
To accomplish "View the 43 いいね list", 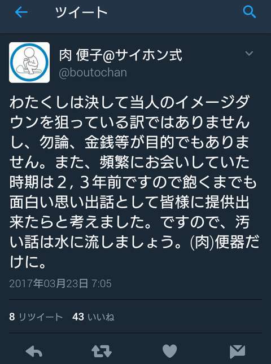I will tap(93, 317).
